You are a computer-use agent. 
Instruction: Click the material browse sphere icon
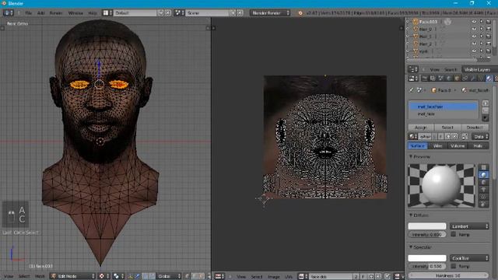(413, 137)
